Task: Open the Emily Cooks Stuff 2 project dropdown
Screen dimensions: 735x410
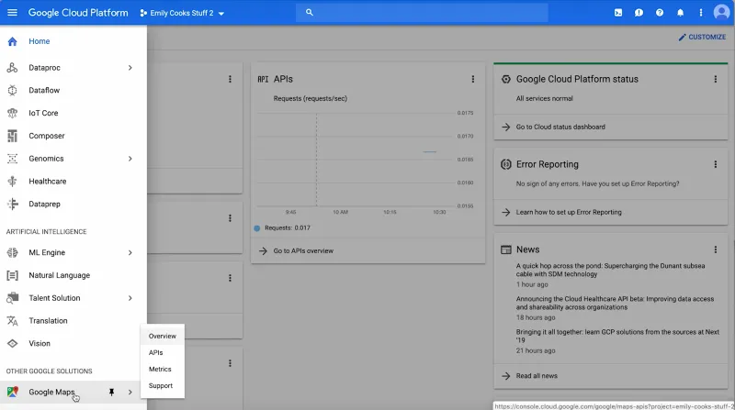Action: tap(182, 13)
